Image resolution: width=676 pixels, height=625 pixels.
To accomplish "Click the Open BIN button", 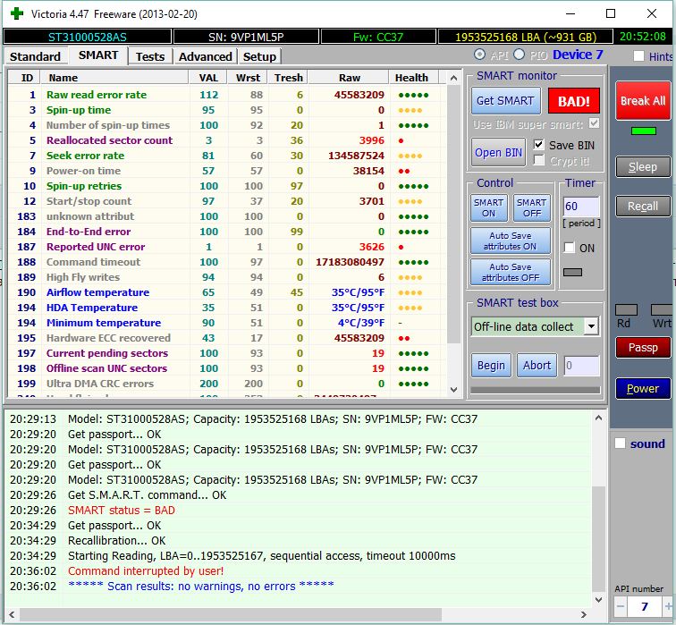I will [x=498, y=152].
